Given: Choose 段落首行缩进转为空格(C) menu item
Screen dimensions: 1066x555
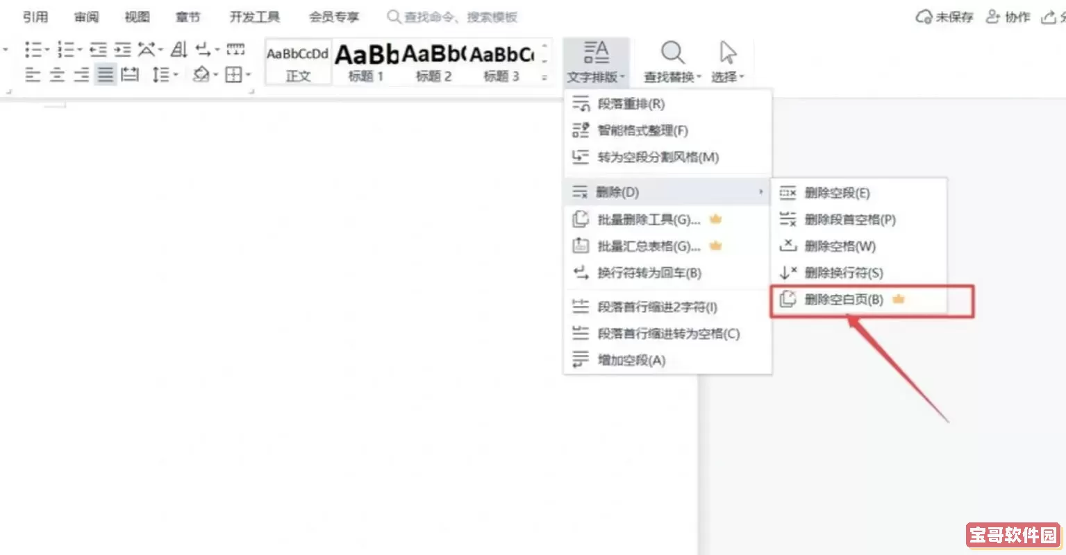Looking at the screenshot, I should pos(668,334).
